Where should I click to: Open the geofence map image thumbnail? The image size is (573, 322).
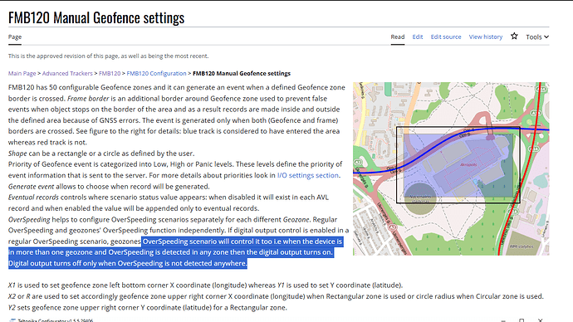451,168
